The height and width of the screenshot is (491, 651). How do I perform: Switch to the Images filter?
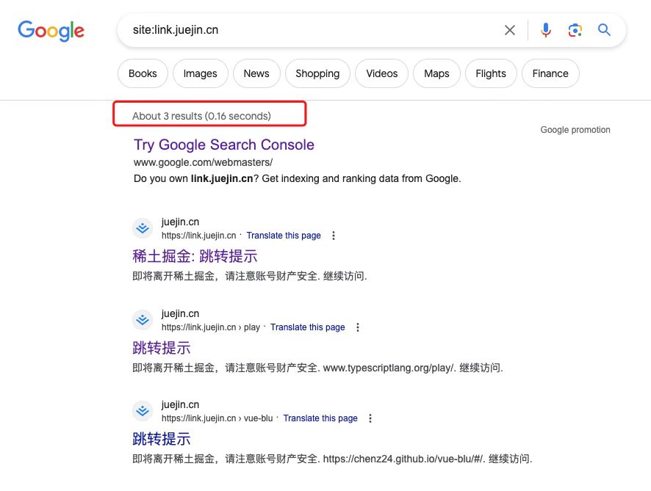[200, 73]
